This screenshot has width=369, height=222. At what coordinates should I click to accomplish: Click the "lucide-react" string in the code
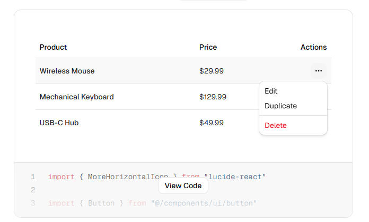236,177
